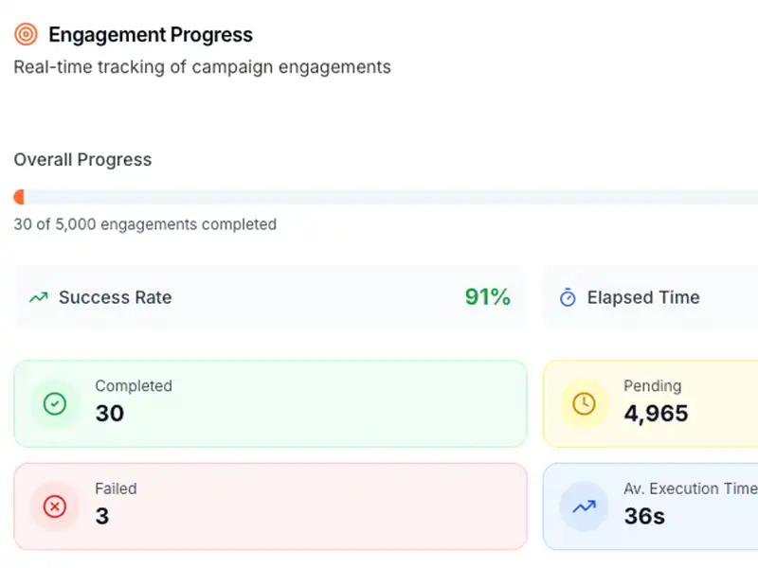758x568 pixels.
Task: Click the red X-circle icon on Failed card
Action: (x=55, y=506)
